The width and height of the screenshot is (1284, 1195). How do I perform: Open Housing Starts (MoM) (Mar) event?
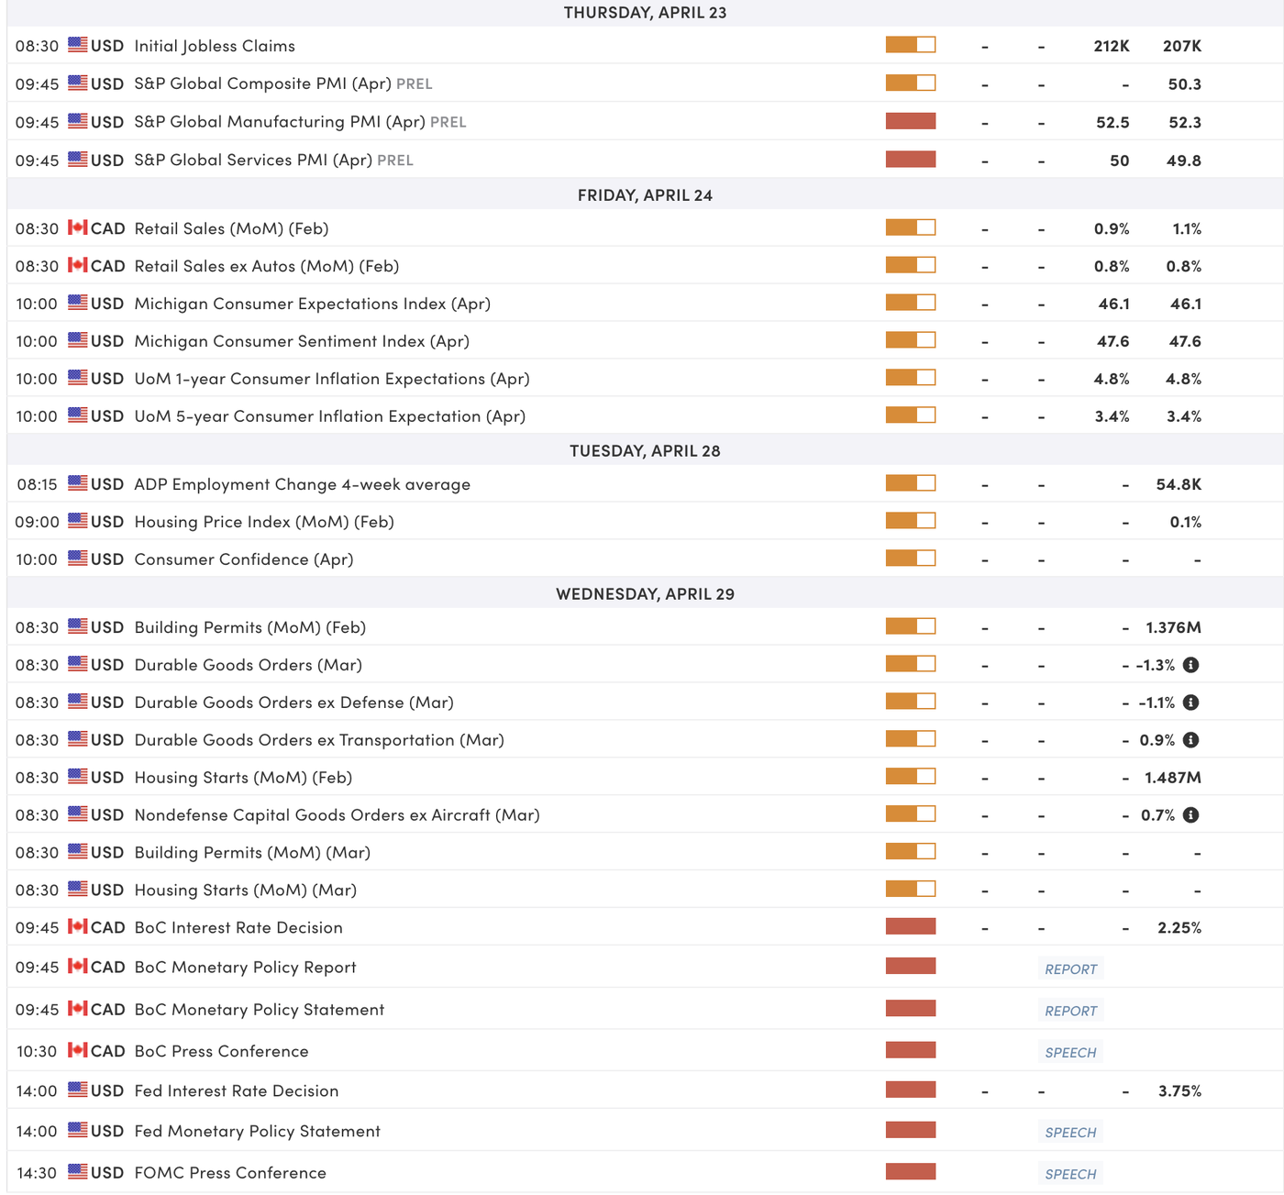pyautogui.click(x=246, y=890)
